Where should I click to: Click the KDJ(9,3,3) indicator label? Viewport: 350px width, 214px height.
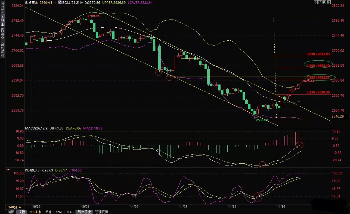pos(32,170)
